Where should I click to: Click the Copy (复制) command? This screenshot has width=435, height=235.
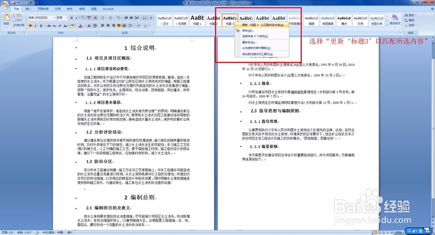click(17, 20)
